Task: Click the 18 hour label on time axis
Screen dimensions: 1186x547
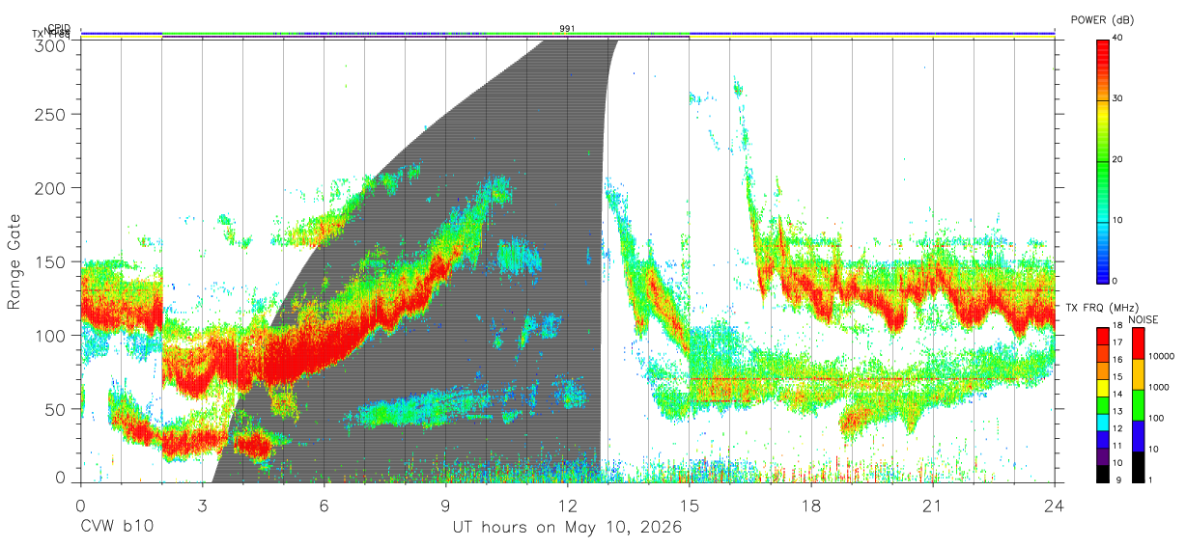Action: coord(811,506)
